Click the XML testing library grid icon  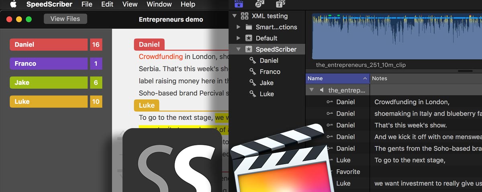pos(244,16)
